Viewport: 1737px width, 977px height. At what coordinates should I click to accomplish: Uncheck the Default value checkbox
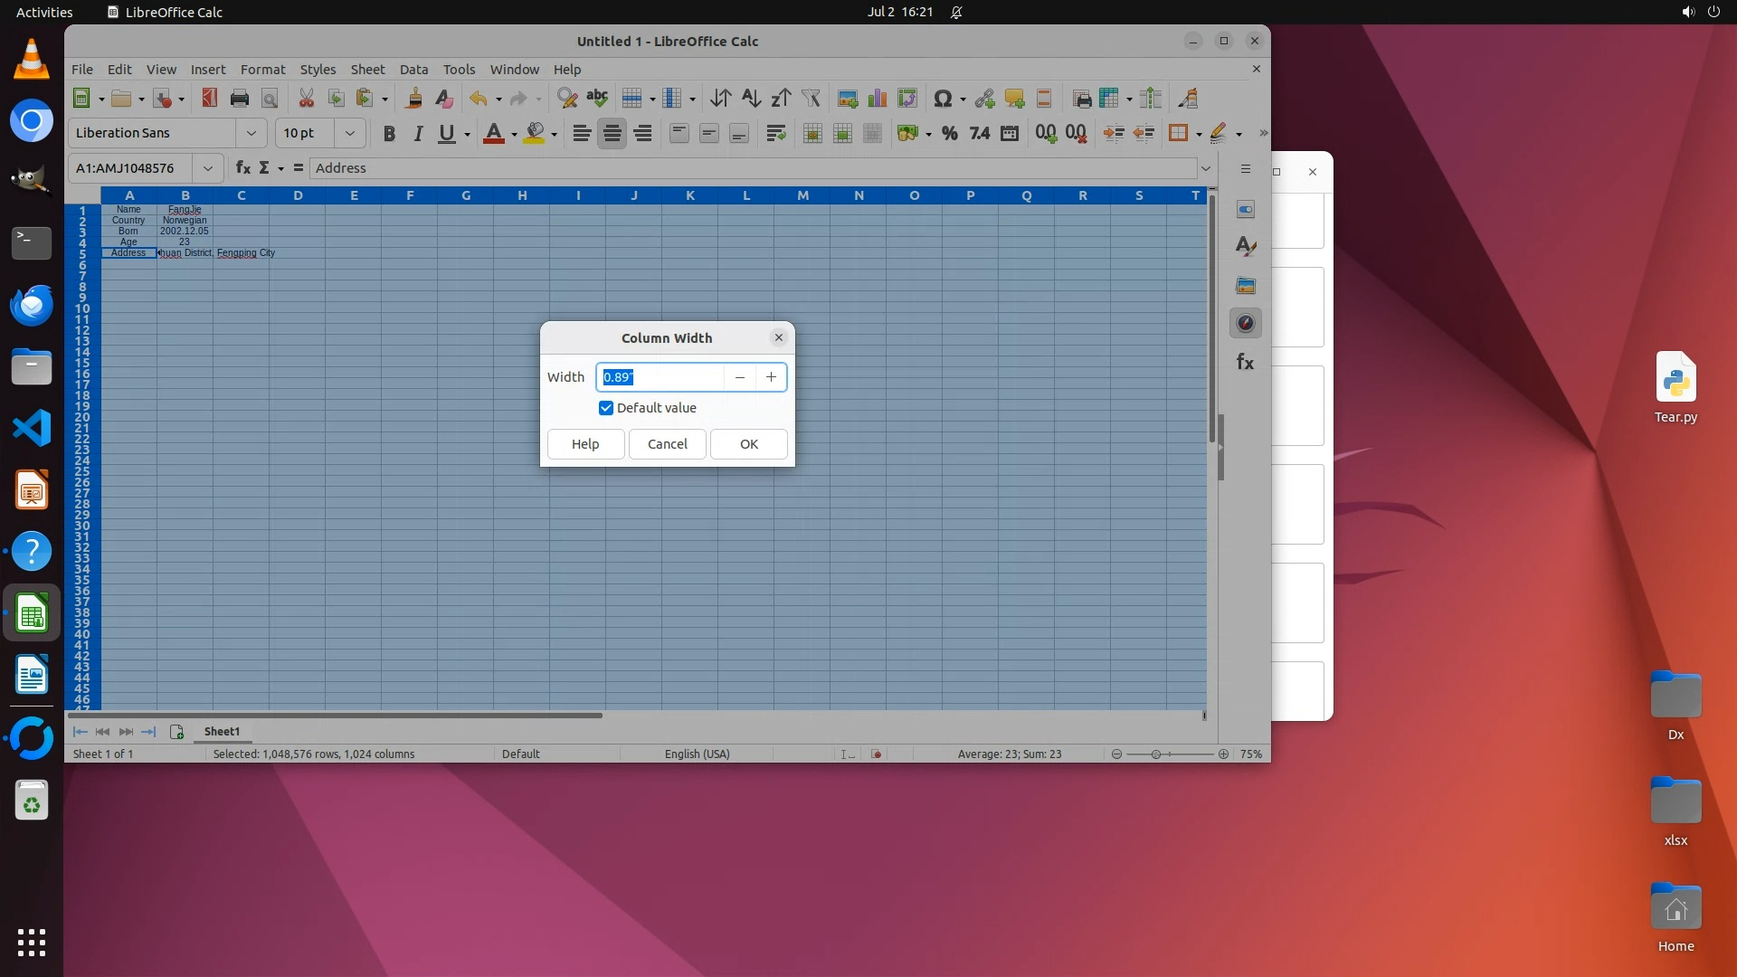pos(606,408)
